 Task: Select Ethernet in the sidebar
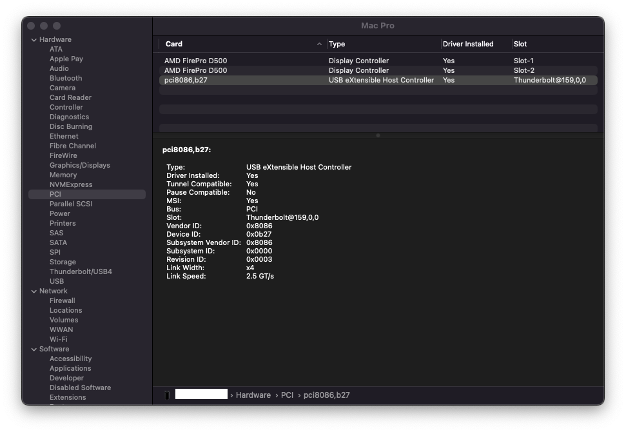point(64,136)
